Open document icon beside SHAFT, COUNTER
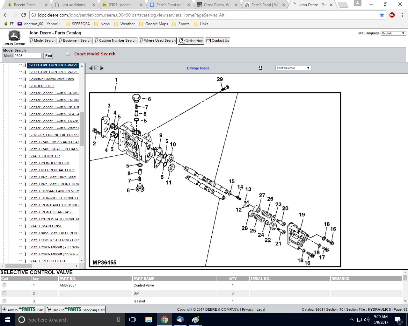Screen dimensions: 408x326 [24, 156]
